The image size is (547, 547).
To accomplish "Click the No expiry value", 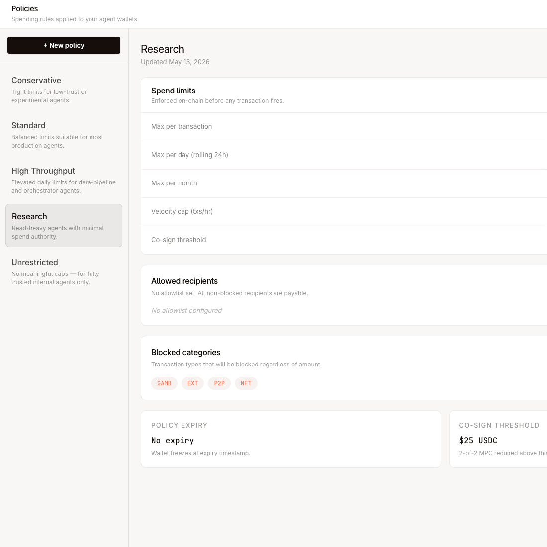I will tap(173, 440).
